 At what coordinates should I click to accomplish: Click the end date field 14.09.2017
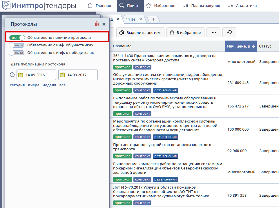(x=81, y=75)
